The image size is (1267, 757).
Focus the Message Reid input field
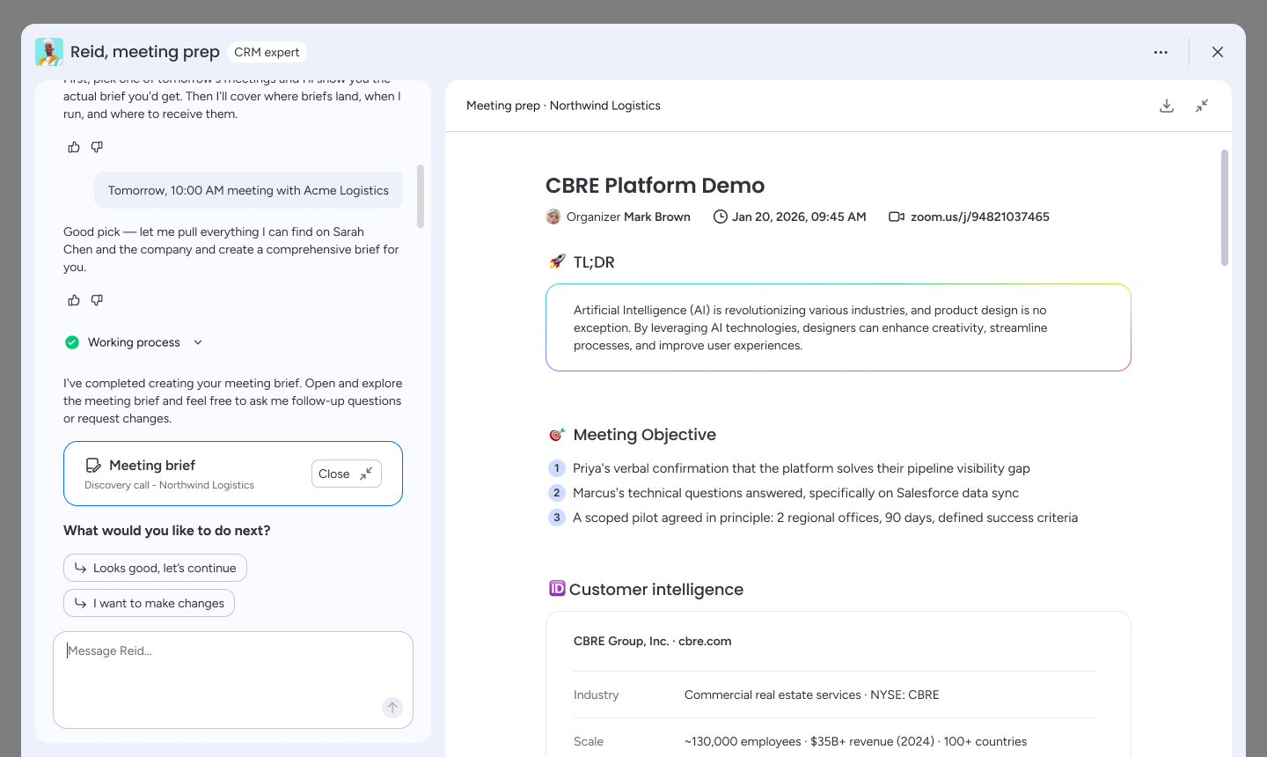tap(233, 680)
